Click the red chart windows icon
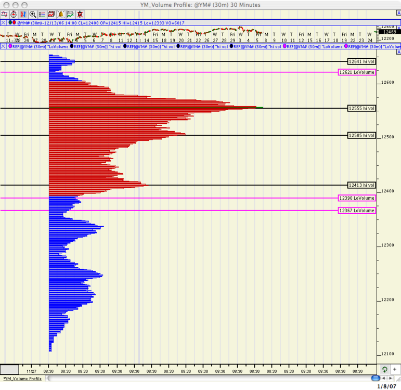Image resolution: width=401 pixels, height=390 pixels. (x=51, y=15)
